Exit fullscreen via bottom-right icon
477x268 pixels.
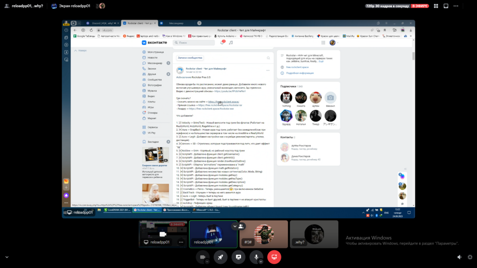[x=470, y=257]
